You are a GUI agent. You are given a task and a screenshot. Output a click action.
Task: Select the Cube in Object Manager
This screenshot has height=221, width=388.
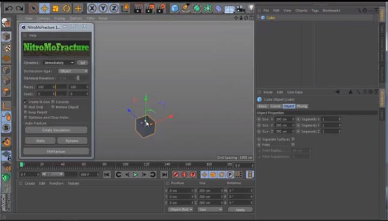click(x=271, y=18)
